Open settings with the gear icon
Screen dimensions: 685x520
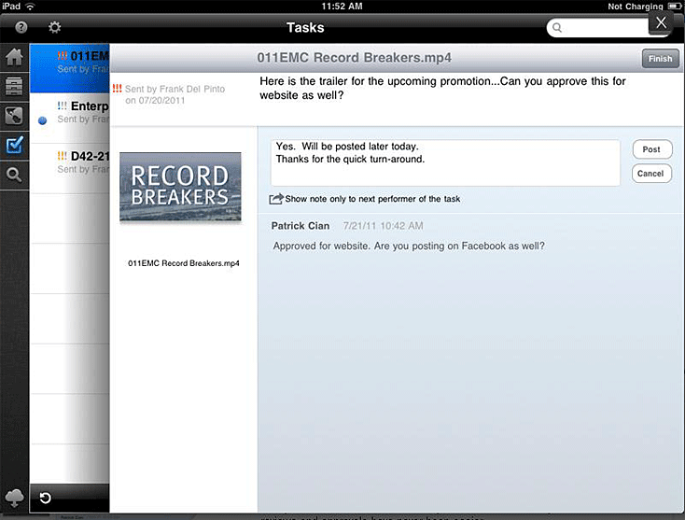click(x=54, y=28)
